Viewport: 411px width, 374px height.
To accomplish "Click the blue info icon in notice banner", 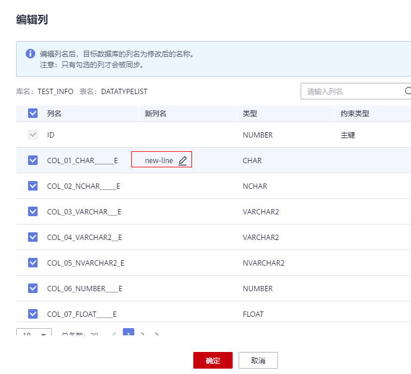I will tap(30, 54).
